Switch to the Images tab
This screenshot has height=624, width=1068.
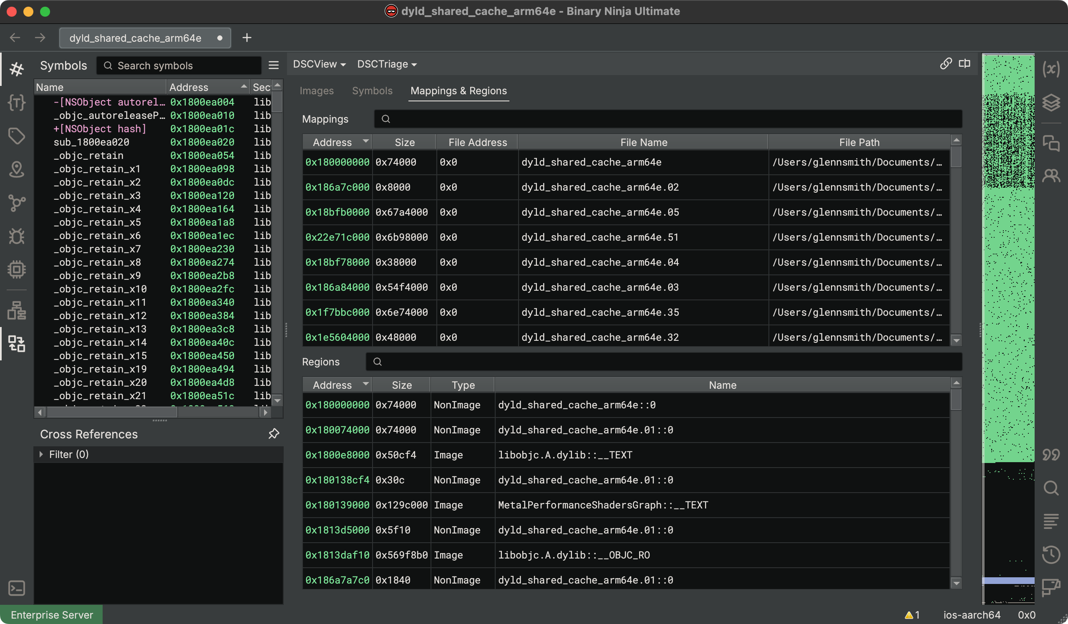(316, 91)
